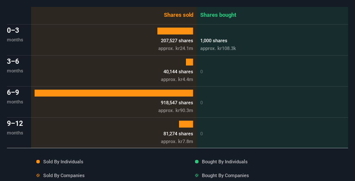355x181 pixels.
Task: Select the approx. kr24.1m value
Action: tap(176, 48)
